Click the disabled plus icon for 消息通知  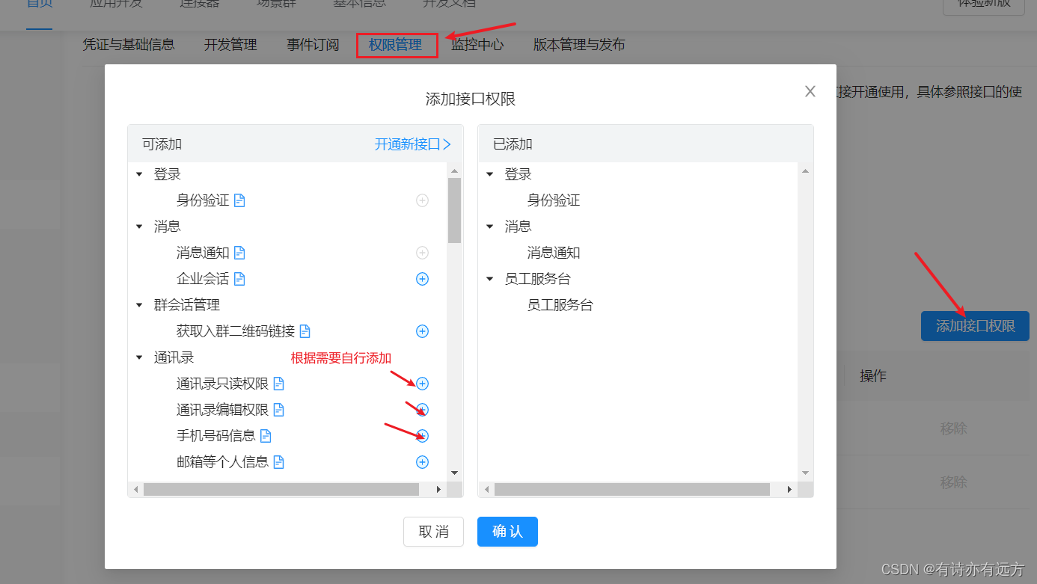(422, 253)
